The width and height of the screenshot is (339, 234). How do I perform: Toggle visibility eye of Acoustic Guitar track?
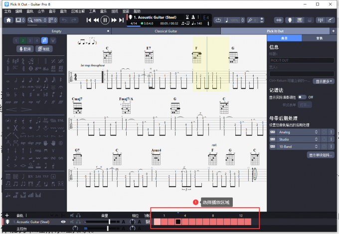63,222
